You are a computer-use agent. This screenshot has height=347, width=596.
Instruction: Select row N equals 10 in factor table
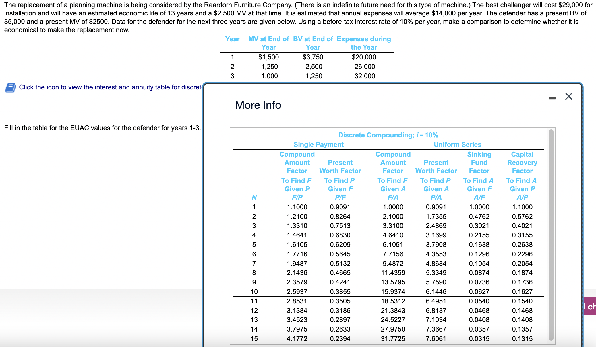[254, 291]
